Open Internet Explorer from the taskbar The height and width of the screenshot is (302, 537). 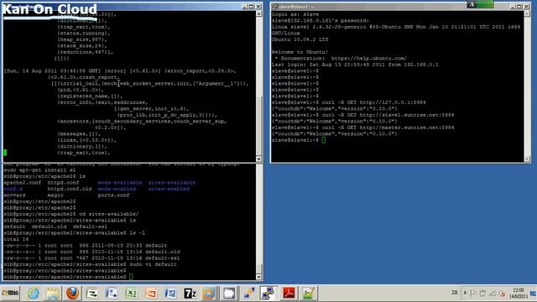[34, 293]
